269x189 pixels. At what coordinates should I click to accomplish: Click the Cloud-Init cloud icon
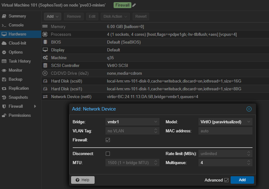4,43
